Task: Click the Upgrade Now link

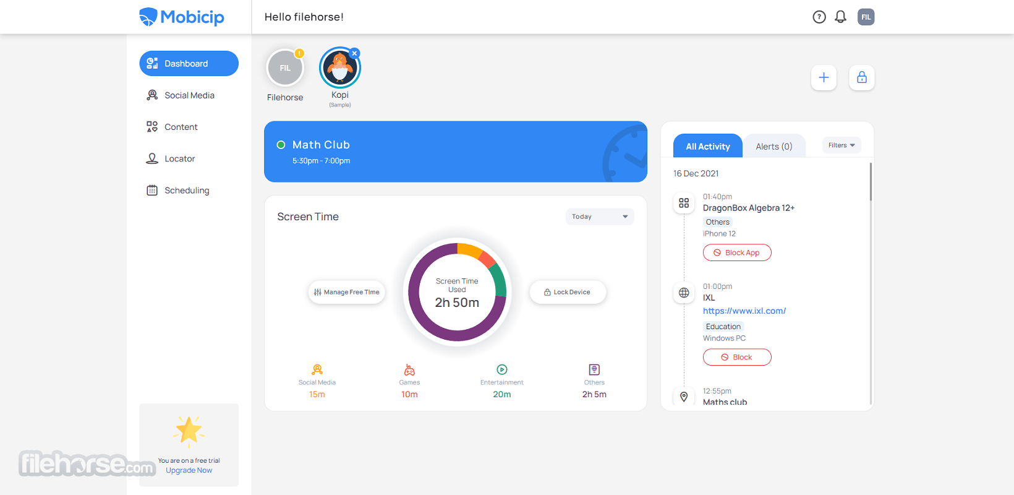Action: point(189,470)
